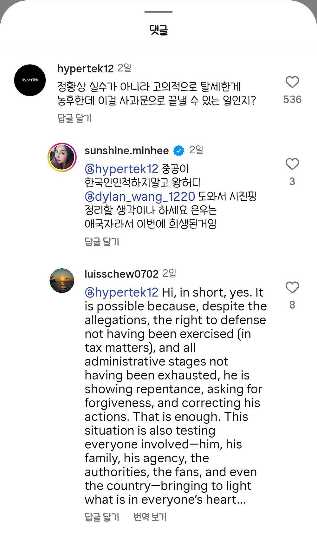Like hypertek12's comment with heart icon
This screenshot has height=536, width=317.
click(292, 82)
